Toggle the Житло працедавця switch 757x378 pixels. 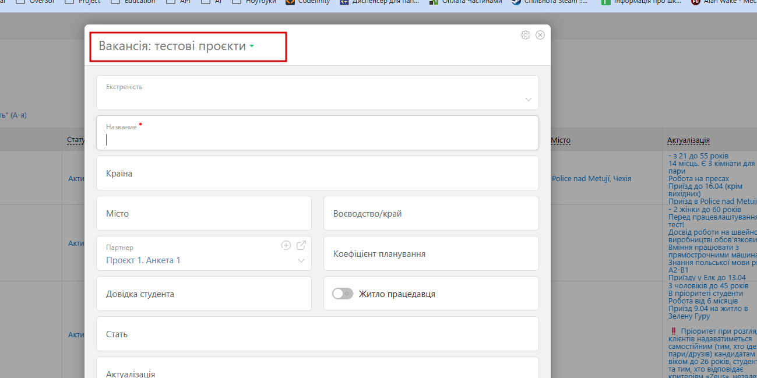(x=343, y=294)
